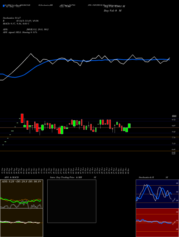
Task: Click the 'Intra Day Trading Price & MRSI' title
Action: pyautogui.click(x=73, y=177)
